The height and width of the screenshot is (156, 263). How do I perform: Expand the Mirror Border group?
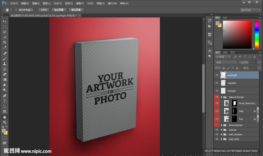point(222,125)
